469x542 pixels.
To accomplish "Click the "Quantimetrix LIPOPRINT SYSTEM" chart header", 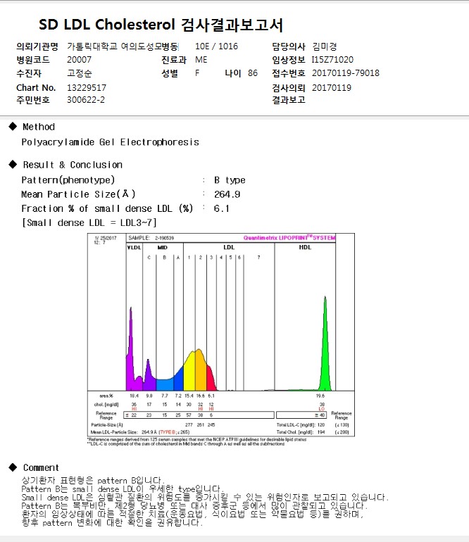I will (x=289, y=238).
